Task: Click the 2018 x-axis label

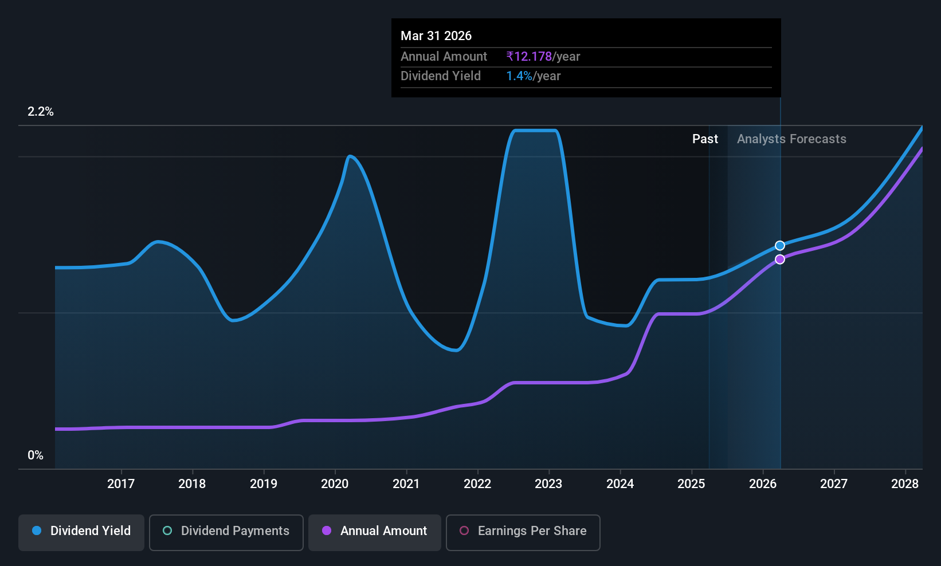Action: tap(192, 484)
